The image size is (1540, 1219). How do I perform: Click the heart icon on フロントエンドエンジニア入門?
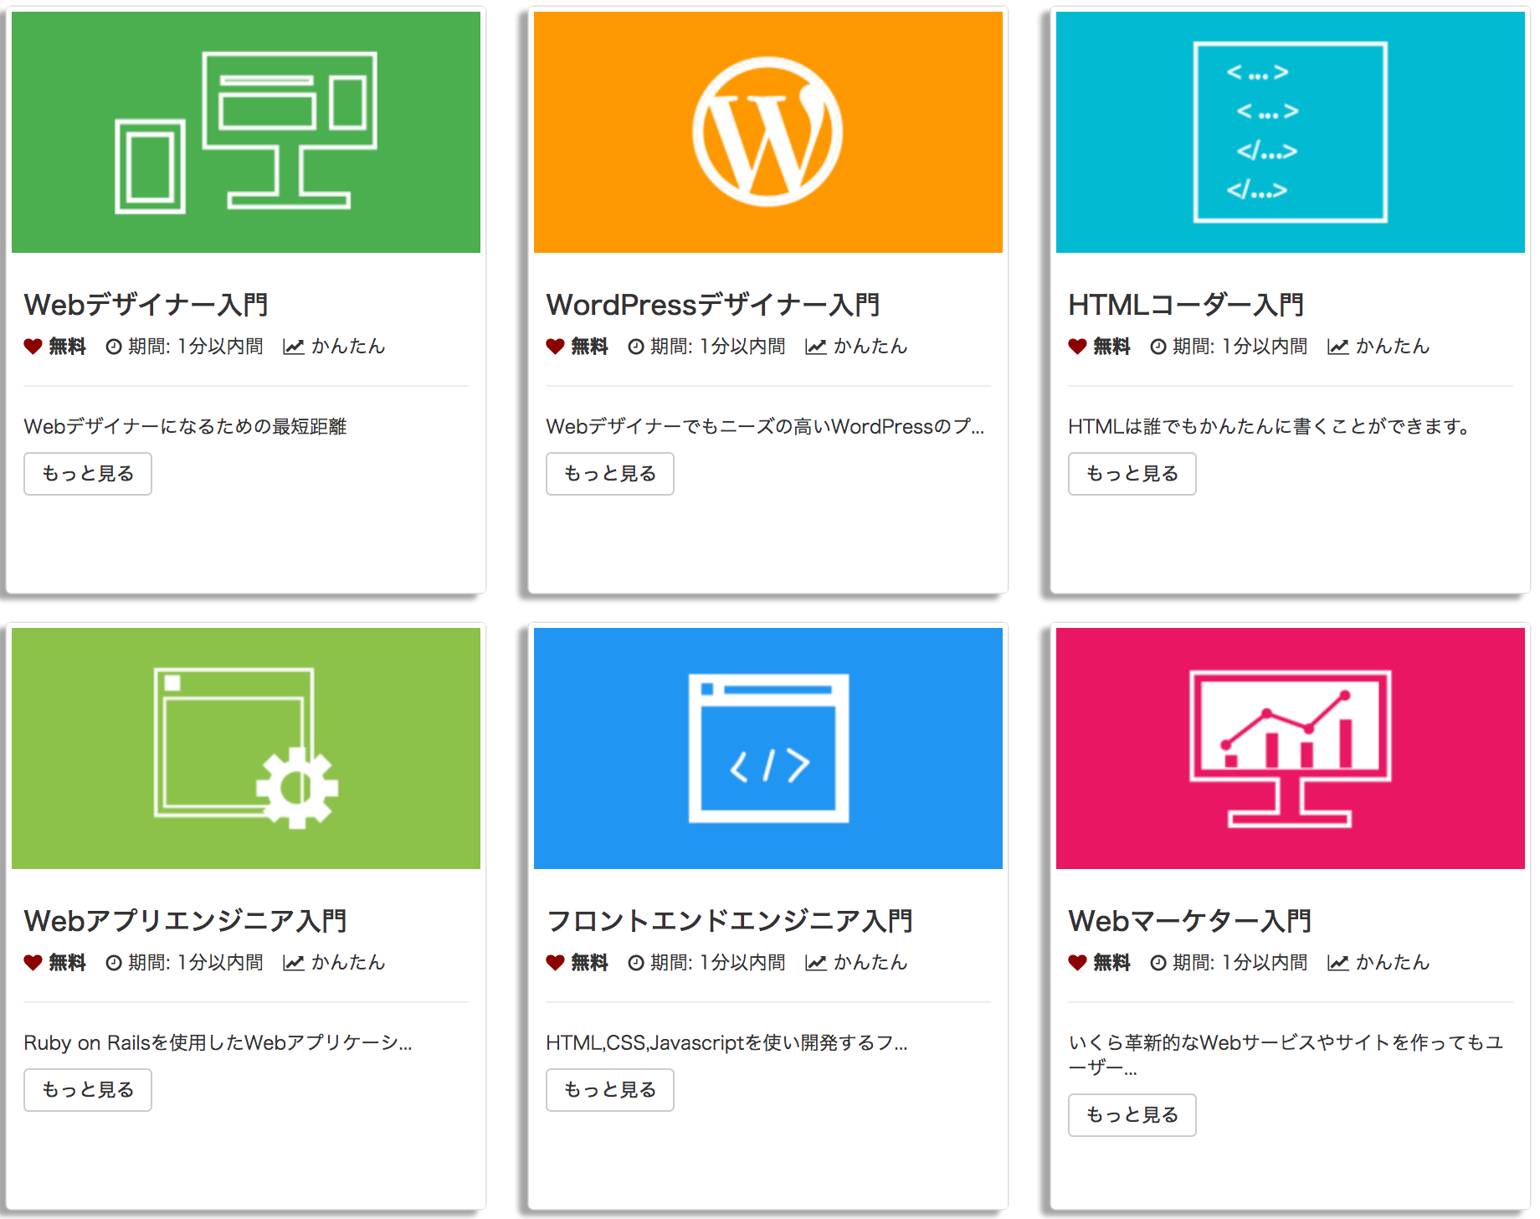pyautogui.click(x=555, y=963)
